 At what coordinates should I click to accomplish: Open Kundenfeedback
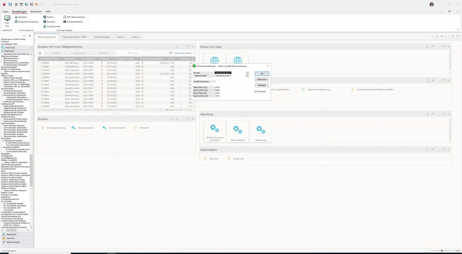pyautogui.click(x=73, y=22)
